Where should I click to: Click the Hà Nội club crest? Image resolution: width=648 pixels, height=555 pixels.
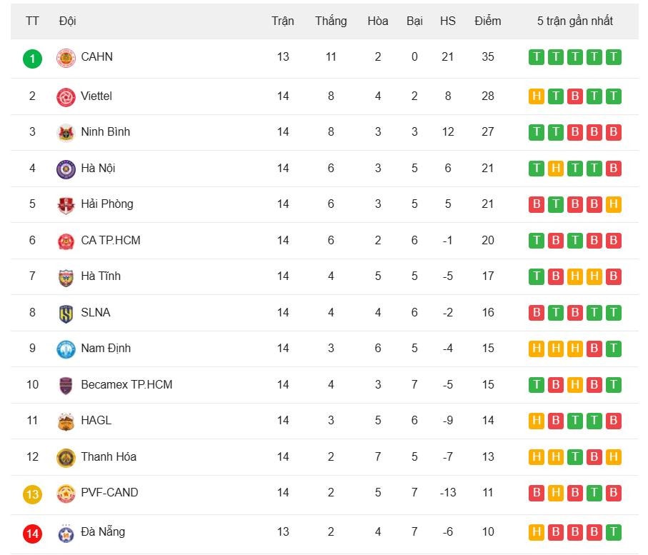tap(66, 169)
